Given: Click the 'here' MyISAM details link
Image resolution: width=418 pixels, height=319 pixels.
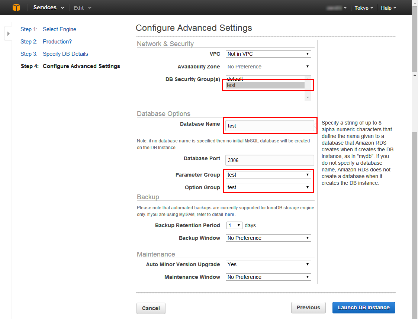Looking at the screenshot, I should (229, 215).
